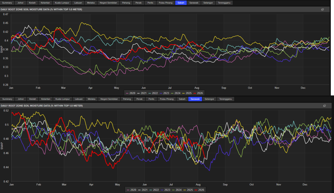Viewport: 334px width, 193px height.
Task: Open Melaka tab in top panel
Action: [91, 3]
